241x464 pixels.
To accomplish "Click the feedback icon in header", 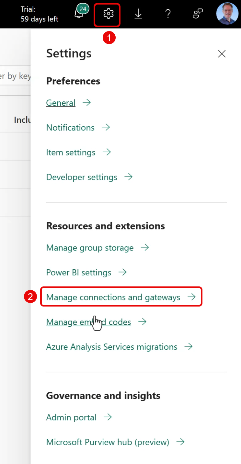I will pos(198,14).
